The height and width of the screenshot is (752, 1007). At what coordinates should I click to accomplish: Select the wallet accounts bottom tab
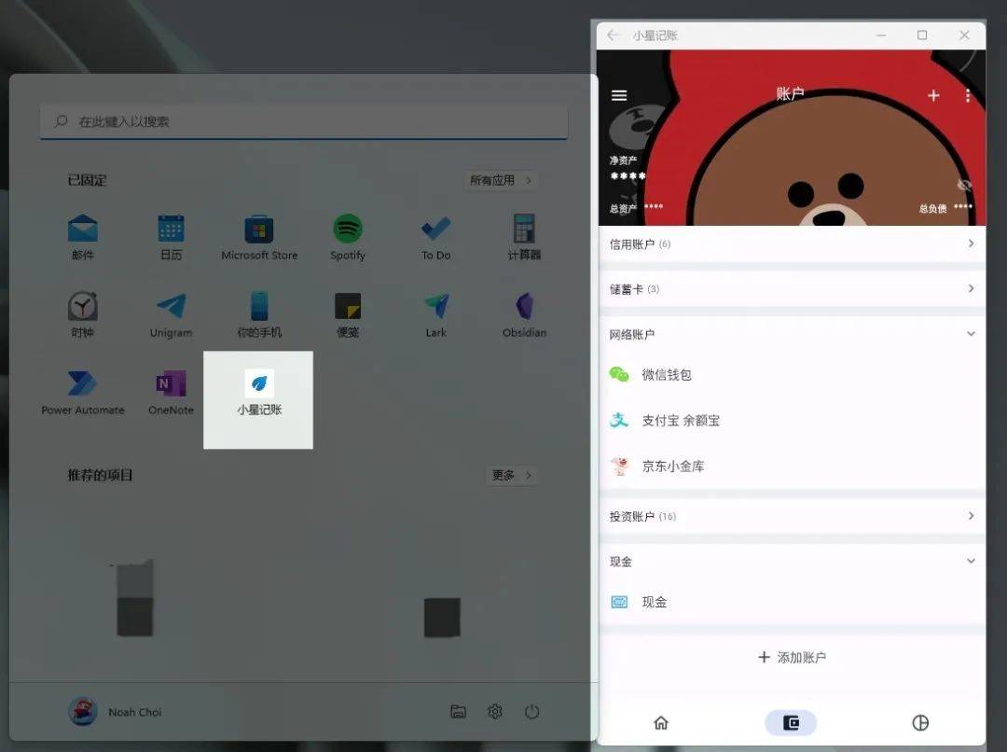tap(791, 723)
